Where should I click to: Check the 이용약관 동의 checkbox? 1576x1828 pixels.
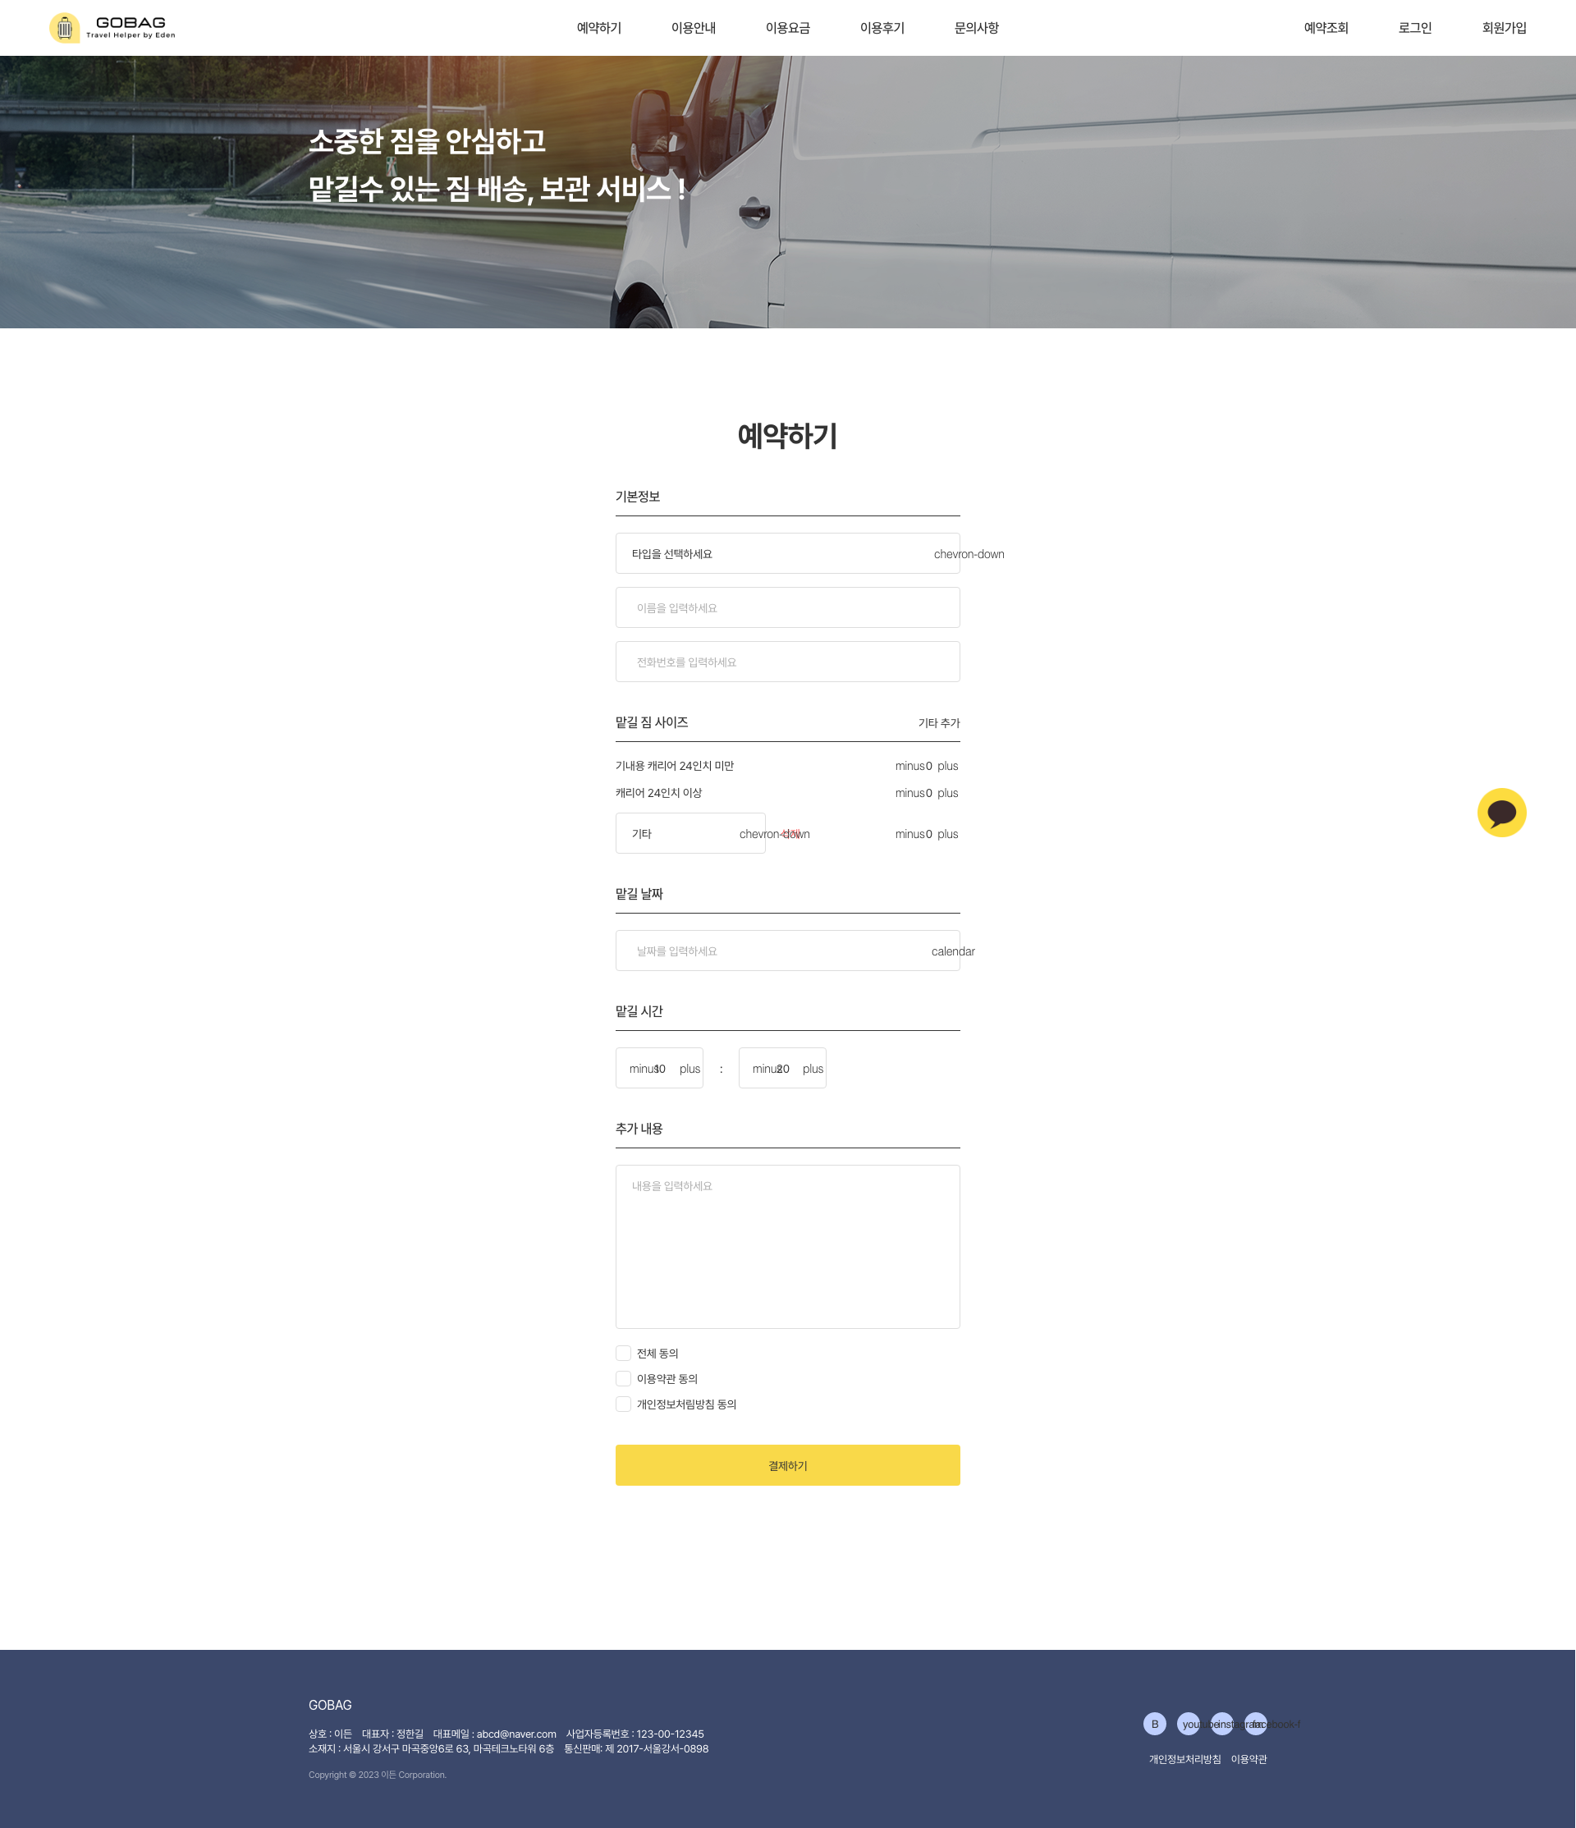pos(623,1379)
